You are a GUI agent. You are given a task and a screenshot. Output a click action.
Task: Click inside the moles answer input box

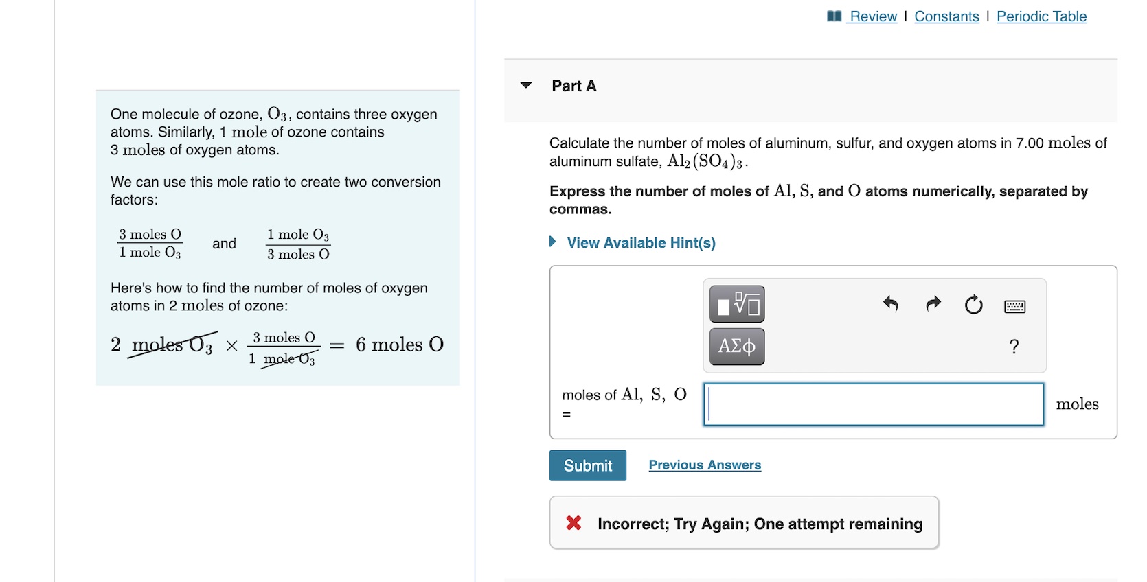pos(872,404)
